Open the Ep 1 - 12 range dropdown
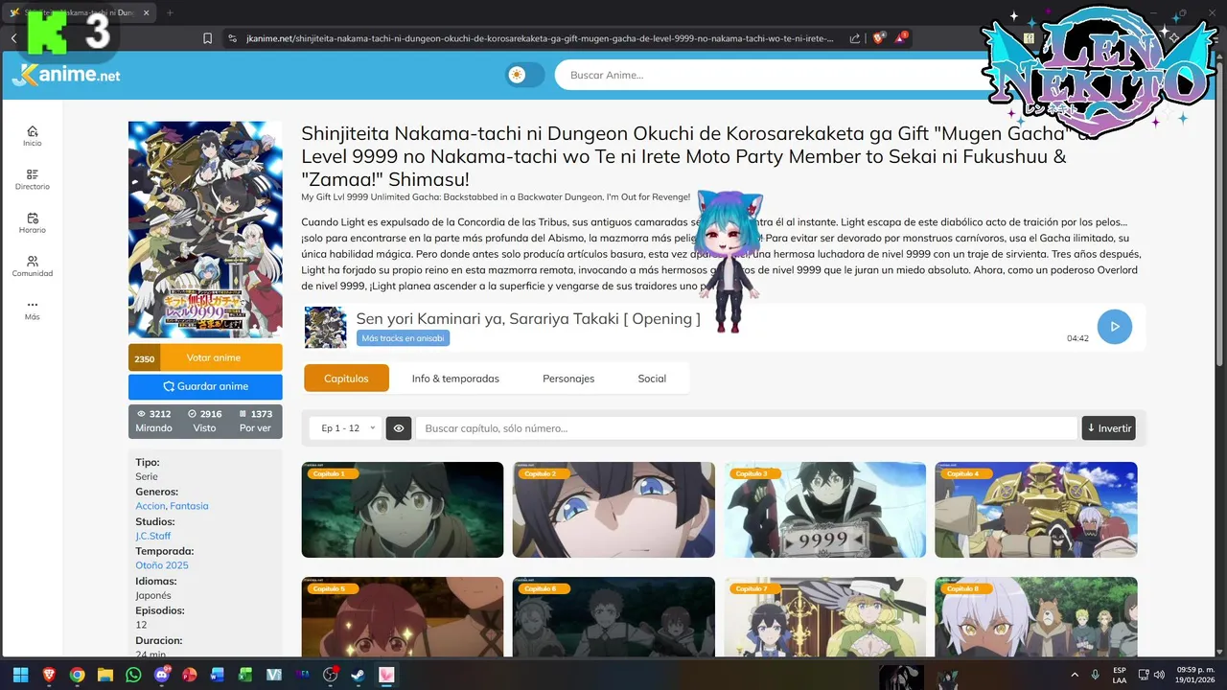Image resolution: width=1227 pixels, height=690 pixels. coord(346,428)
